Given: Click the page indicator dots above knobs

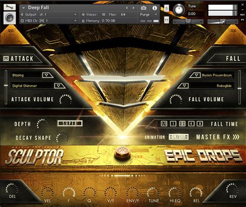Looking at the screenshot, I should tap(123, 176).
